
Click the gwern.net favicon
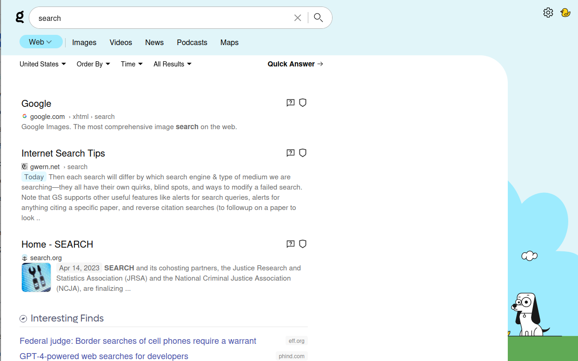(x=25, y=166)
